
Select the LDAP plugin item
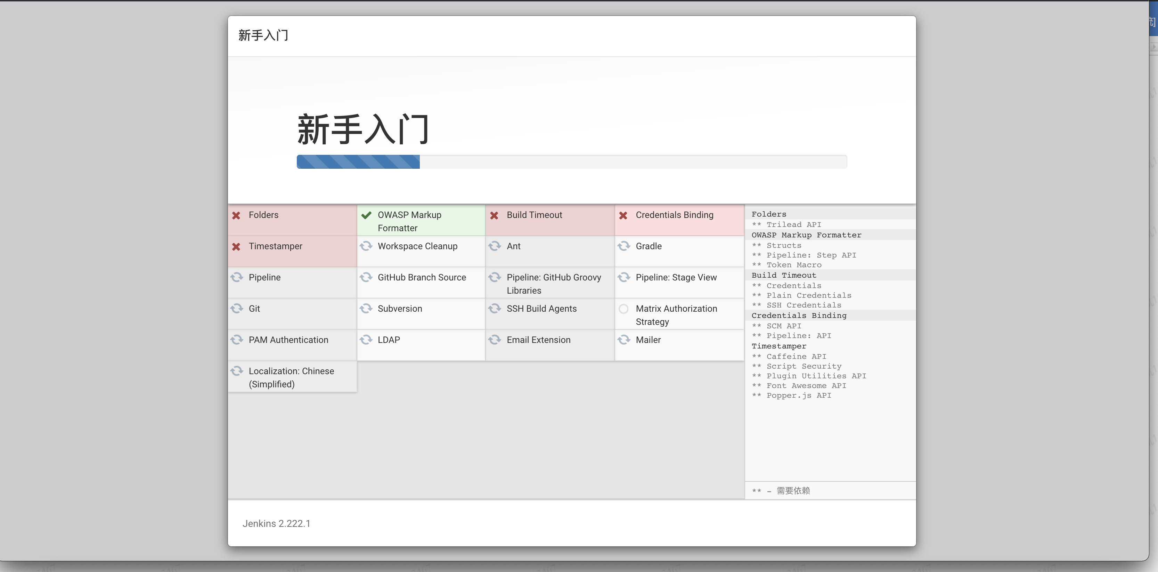[389, 339]
